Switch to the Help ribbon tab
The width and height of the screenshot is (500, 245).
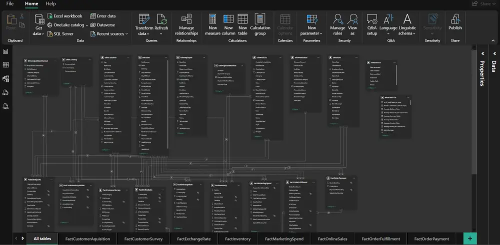click(50, 4)
